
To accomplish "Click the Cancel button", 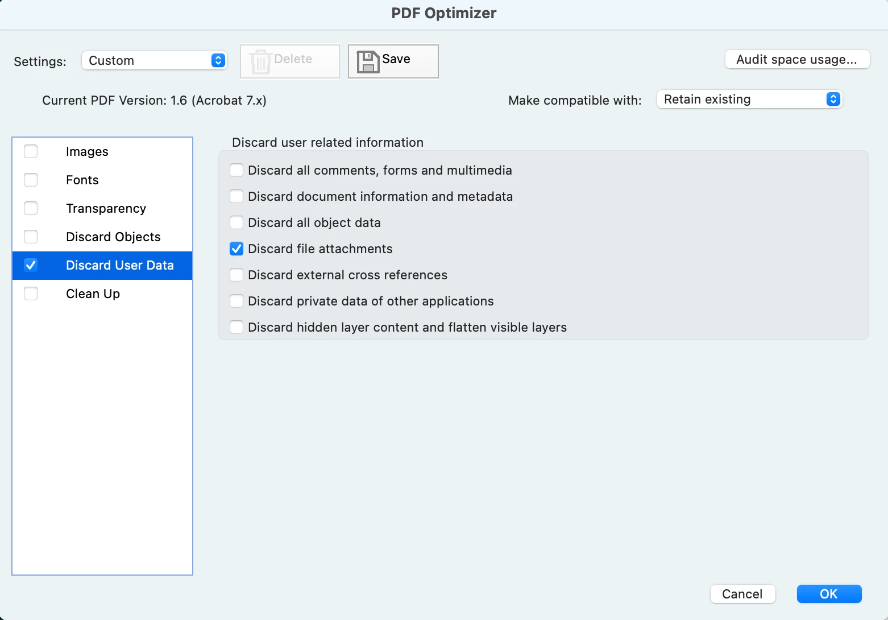I will pos(742,594).
